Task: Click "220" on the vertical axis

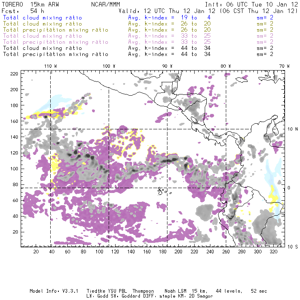Action: pyautogui.click(x=14, y=74)
